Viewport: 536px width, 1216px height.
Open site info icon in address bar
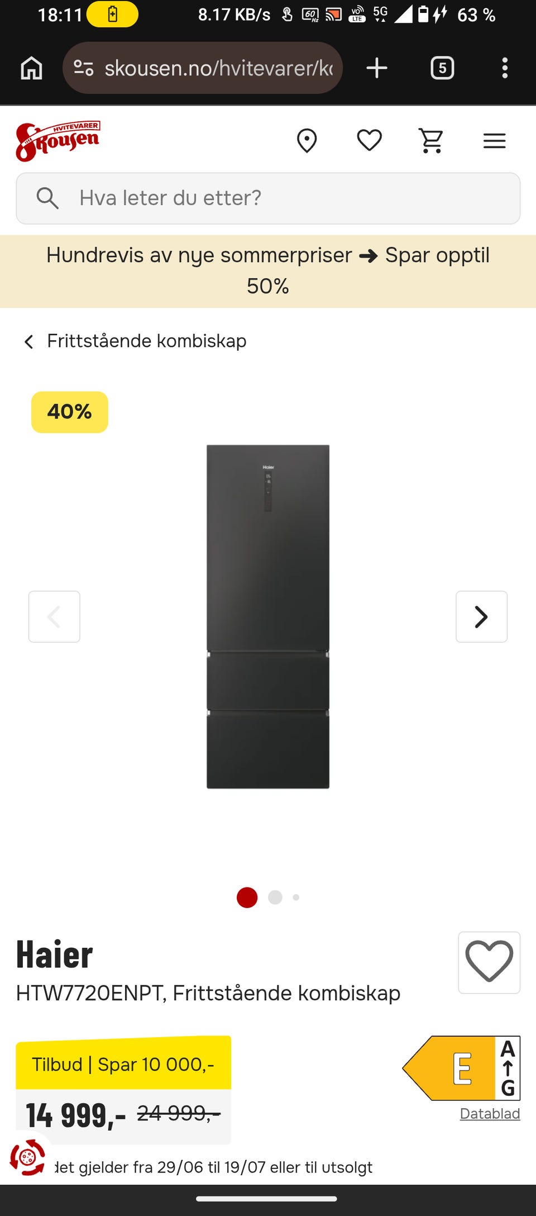pos(84,68)
